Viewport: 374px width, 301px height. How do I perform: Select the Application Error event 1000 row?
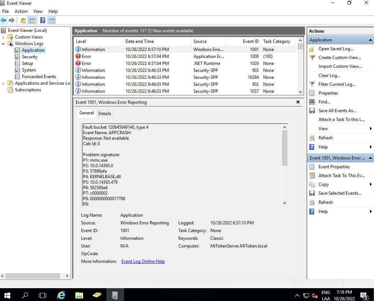185,56
